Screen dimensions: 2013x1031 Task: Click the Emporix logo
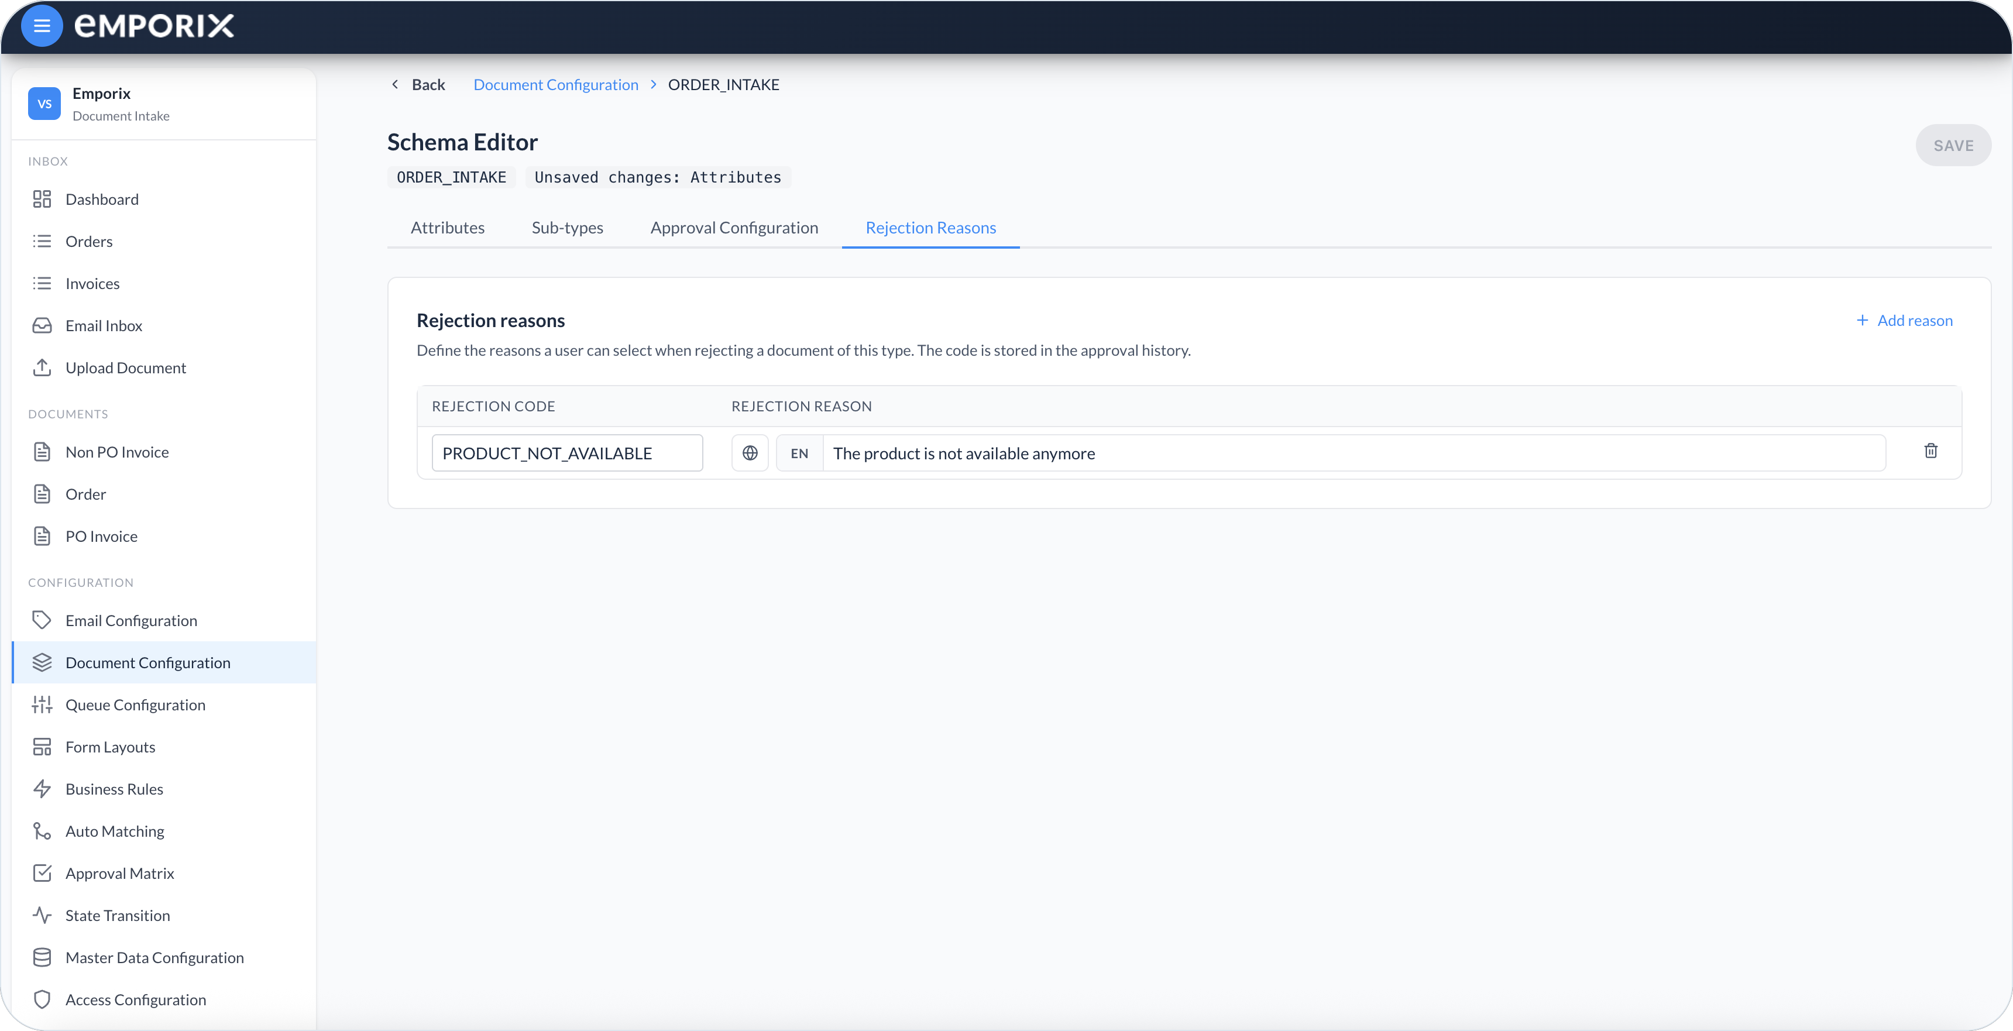[x=154, y=26]
